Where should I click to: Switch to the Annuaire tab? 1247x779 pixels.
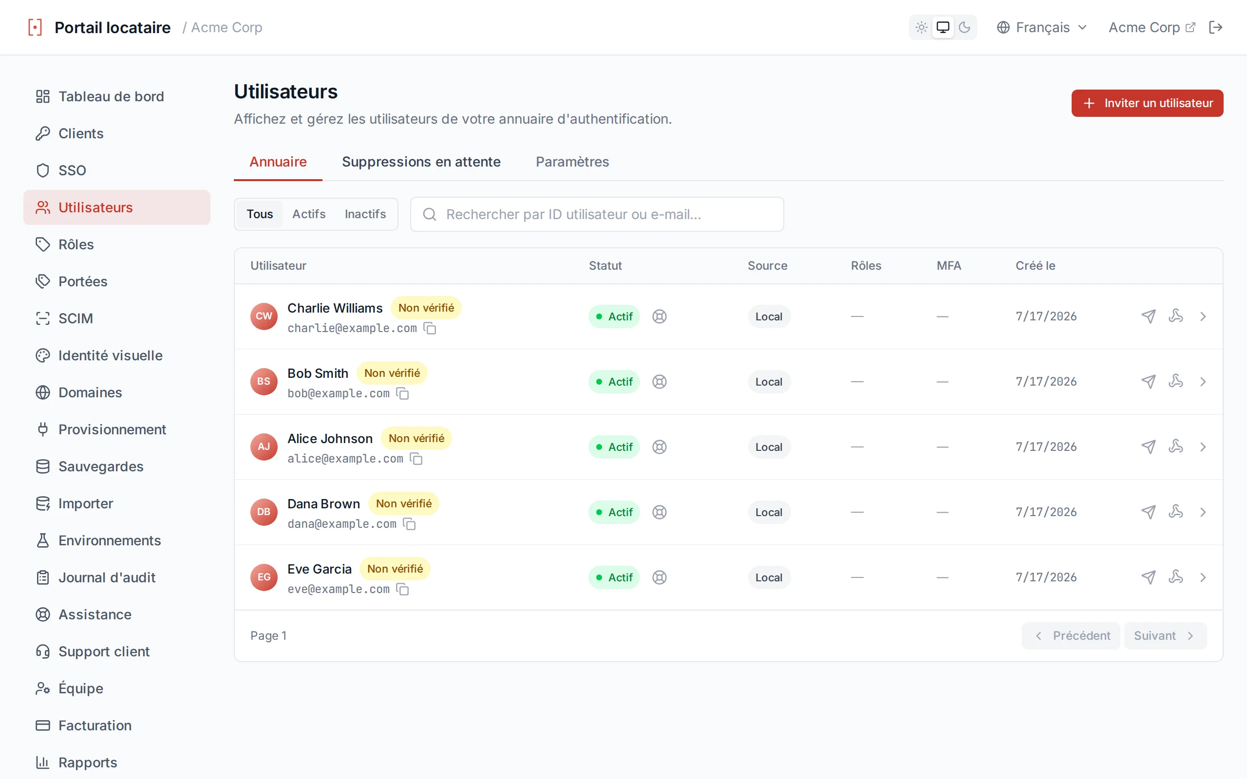pyautogui.click(x=278, y=162)
